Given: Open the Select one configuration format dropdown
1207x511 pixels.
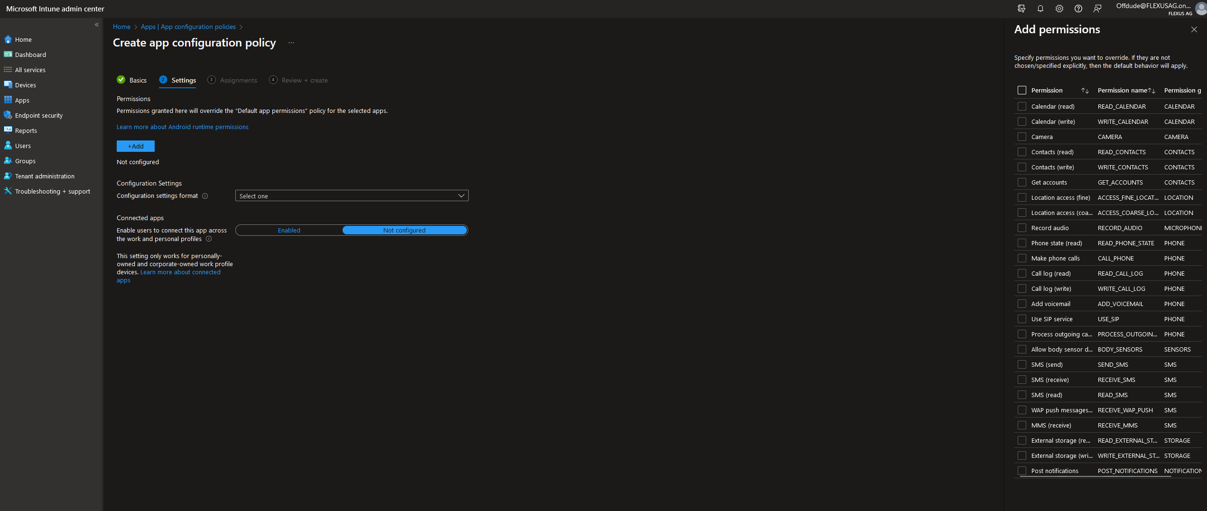Looking at the screenshot, I should 352,195.
